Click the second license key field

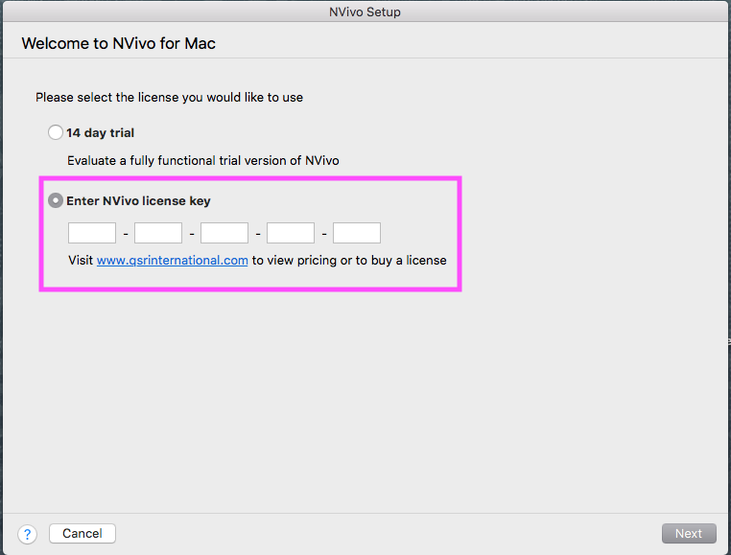point(158,233)
